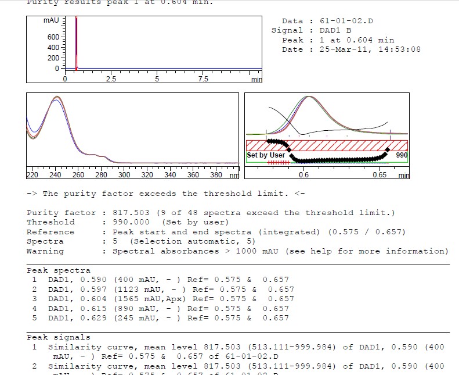
Task: Click the red tick marks below the purity band
Action: click(x=279, y=162)
